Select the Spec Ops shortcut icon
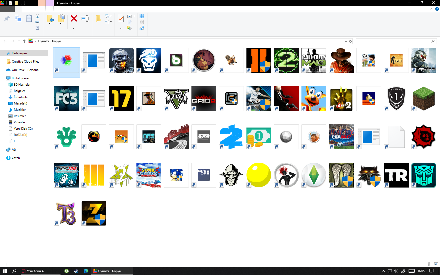 click(x=204, y=175)
